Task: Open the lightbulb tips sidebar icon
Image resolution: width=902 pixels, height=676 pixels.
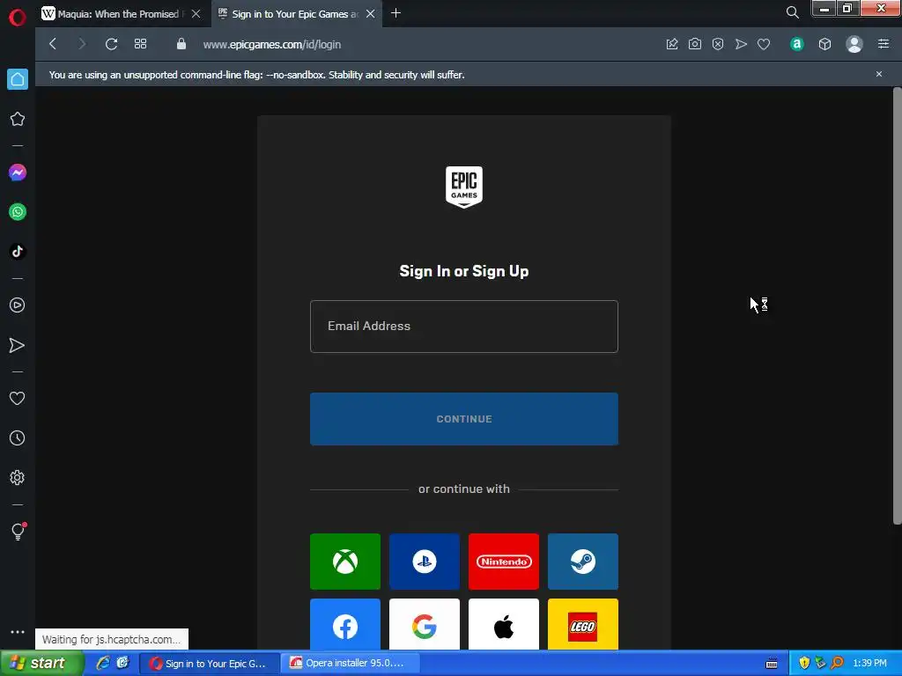Action: tap(18, 531)
